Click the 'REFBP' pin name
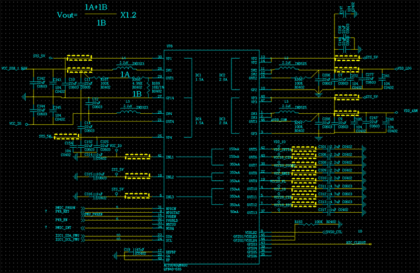The width and height of the screenshot is (420, 273). pyautogui.click(x=171, y=252)
